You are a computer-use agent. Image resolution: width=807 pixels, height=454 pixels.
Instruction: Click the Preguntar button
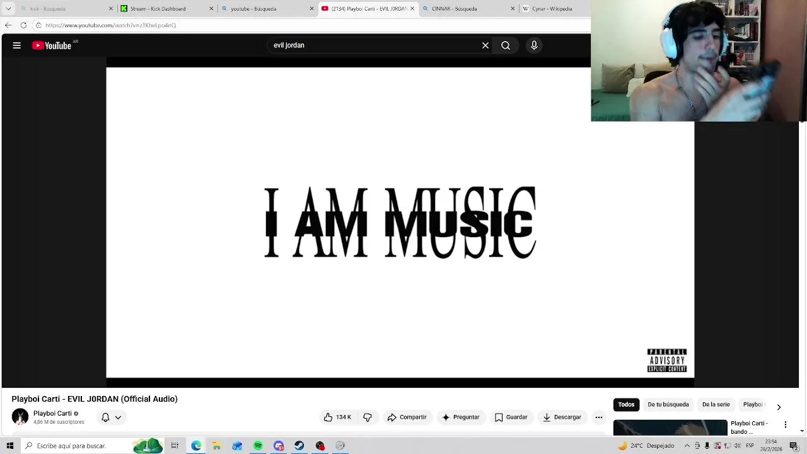coord(461,417)
